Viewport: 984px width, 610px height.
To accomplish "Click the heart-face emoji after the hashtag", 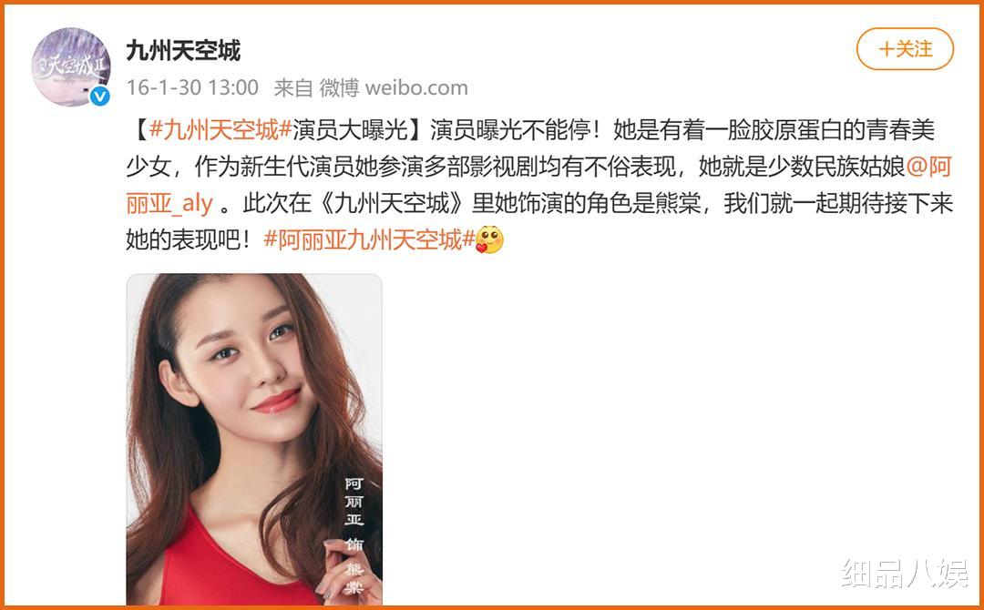I will pyautogui.click(x=489, y=239).
